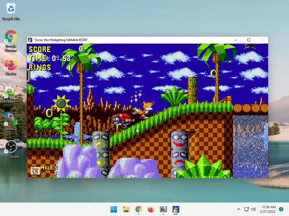Click the Sonic icon in the window title bar

30,40
